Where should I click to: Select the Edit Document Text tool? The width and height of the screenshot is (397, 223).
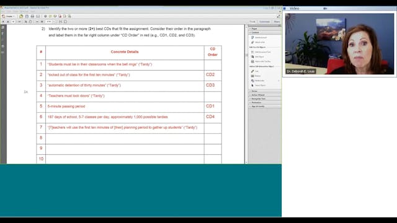[261, 52]
